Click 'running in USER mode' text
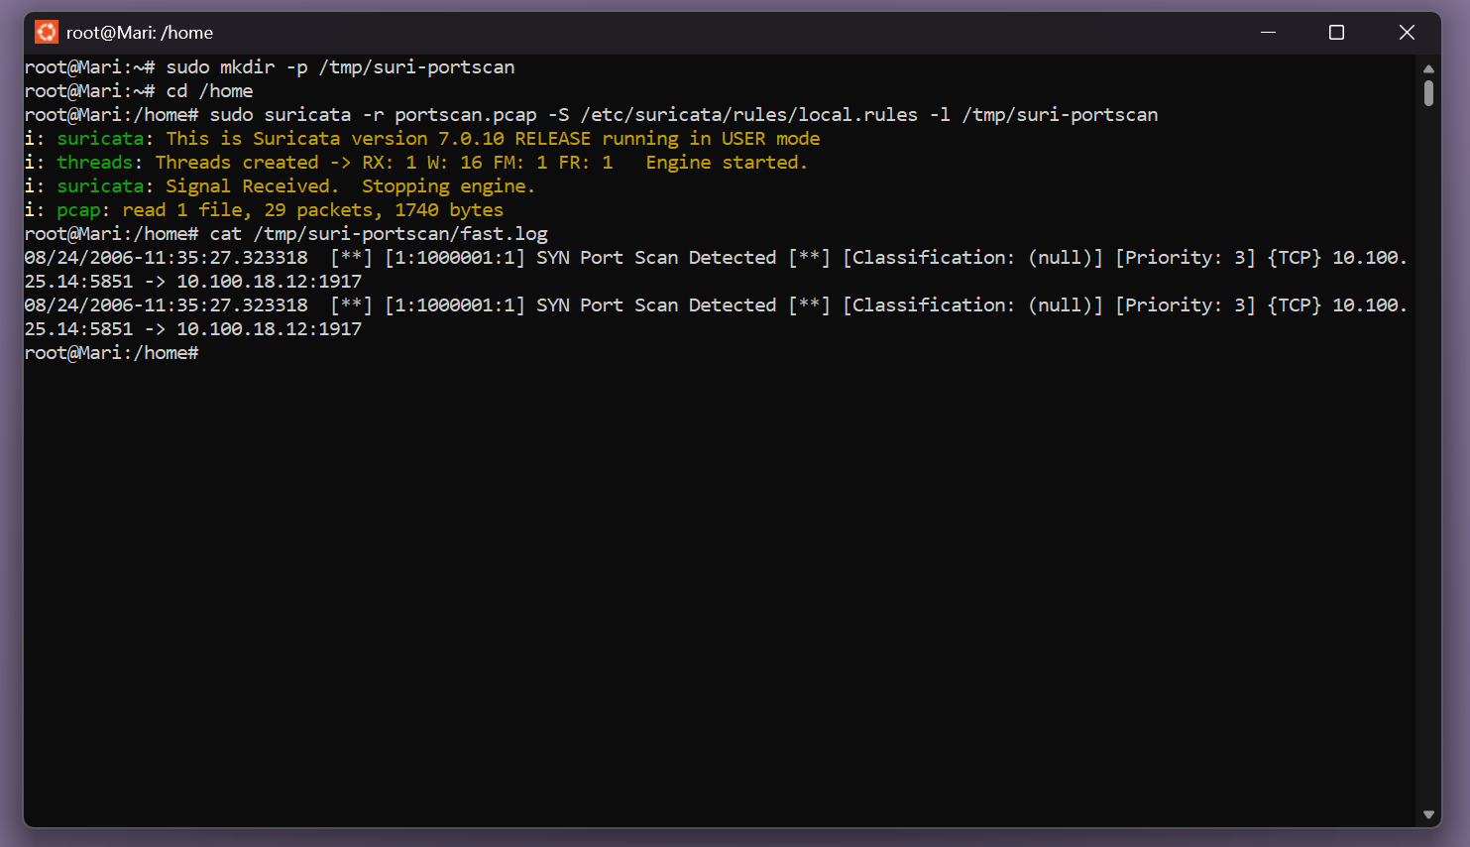Screen dimensions: 1470x847 [712, 139]
